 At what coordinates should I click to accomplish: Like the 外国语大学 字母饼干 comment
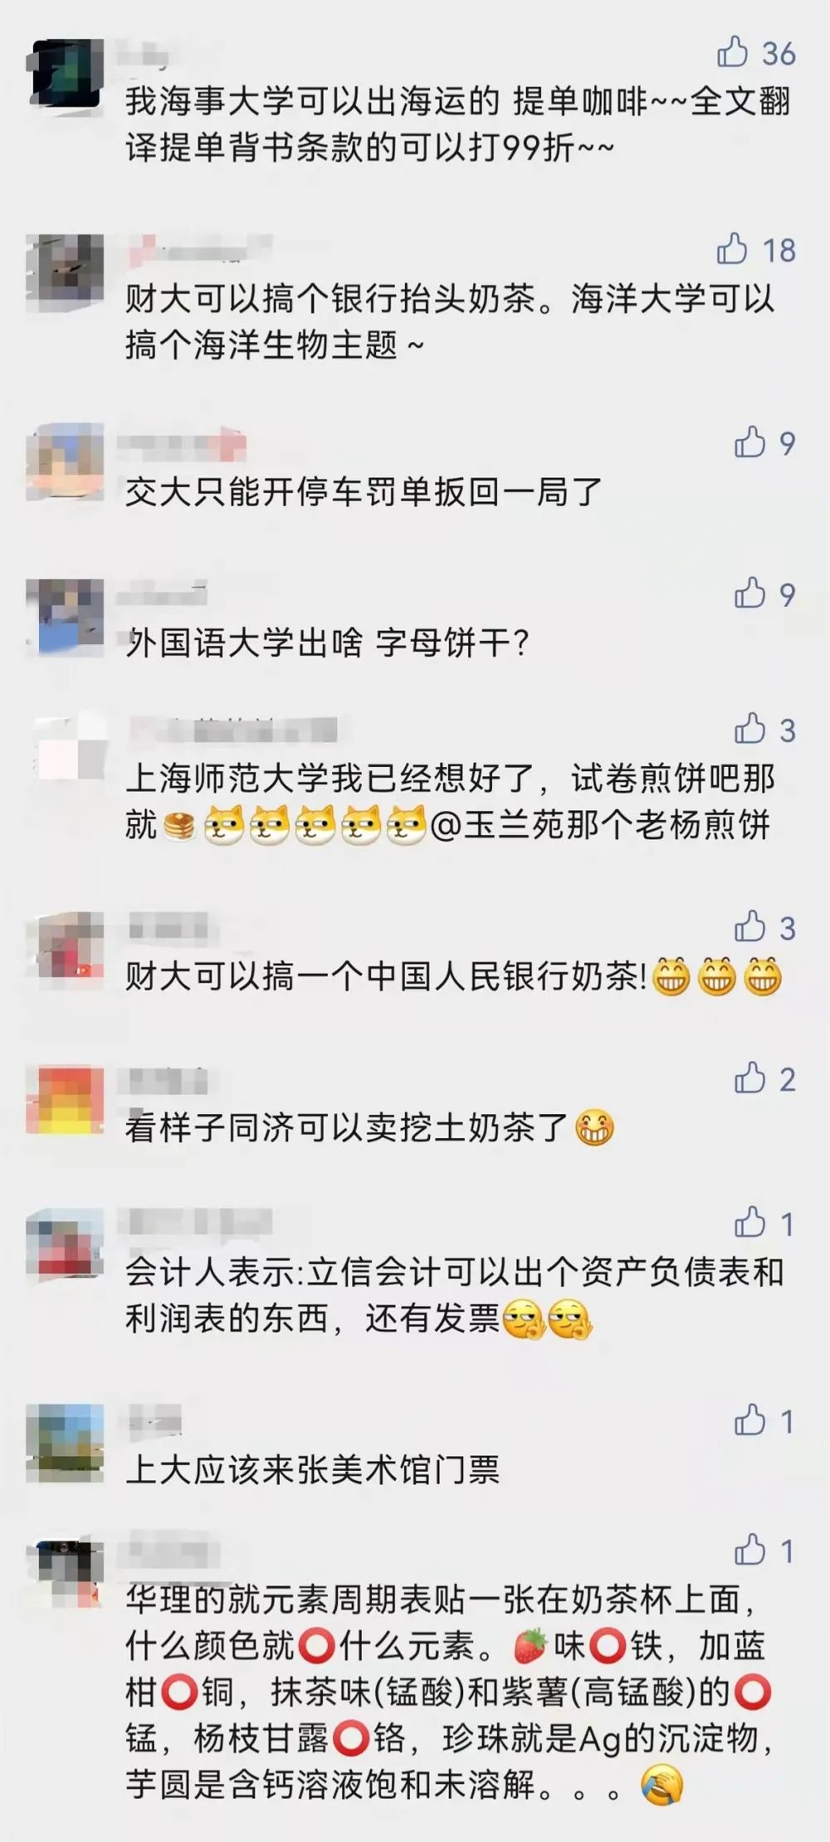[749, 594]
